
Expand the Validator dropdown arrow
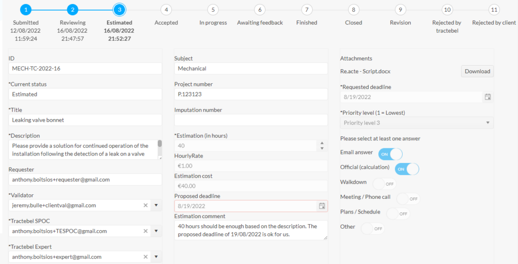pyautogui.click(x=156, y=205)
